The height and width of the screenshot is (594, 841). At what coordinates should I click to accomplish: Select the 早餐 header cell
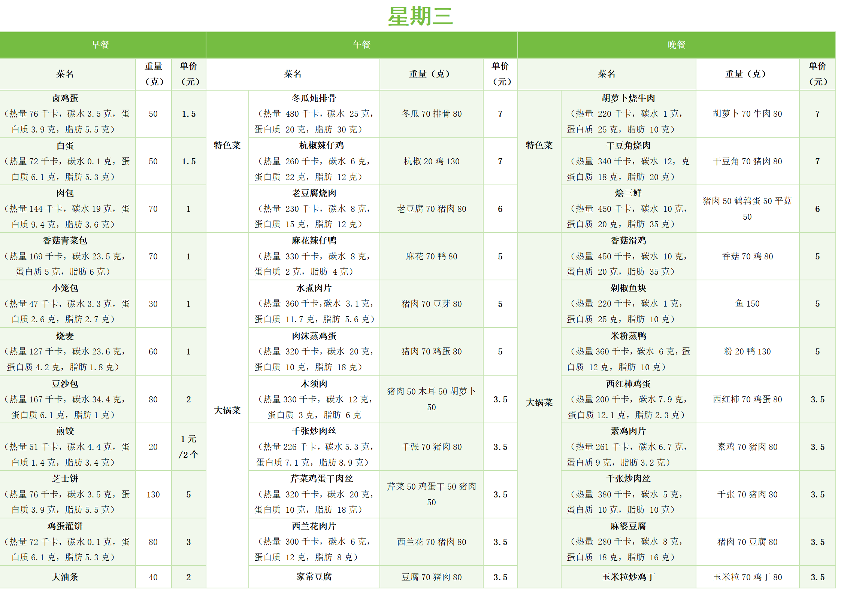100,45
